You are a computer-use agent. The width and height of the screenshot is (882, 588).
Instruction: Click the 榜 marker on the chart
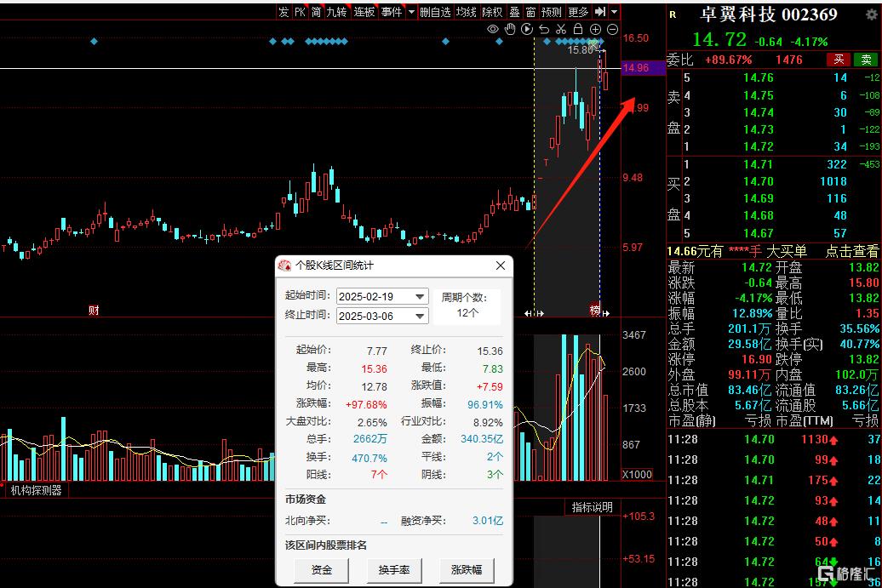click(x=594, y=311)
